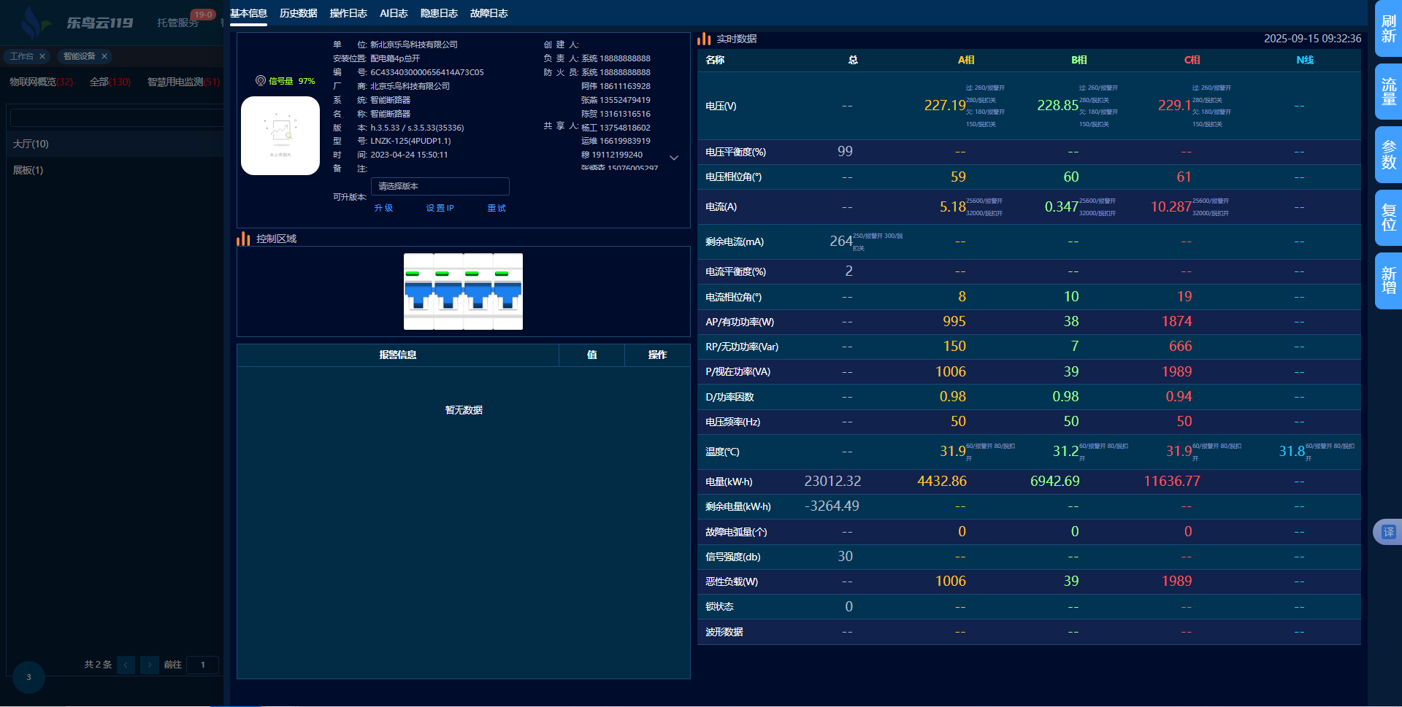Viewport: 1402px width, 707px height.
Task: Go to next page in device list
Action: [149, 665]
